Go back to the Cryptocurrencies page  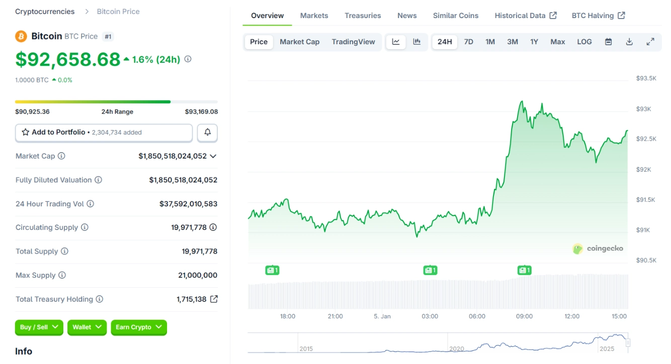coord(44,11)
